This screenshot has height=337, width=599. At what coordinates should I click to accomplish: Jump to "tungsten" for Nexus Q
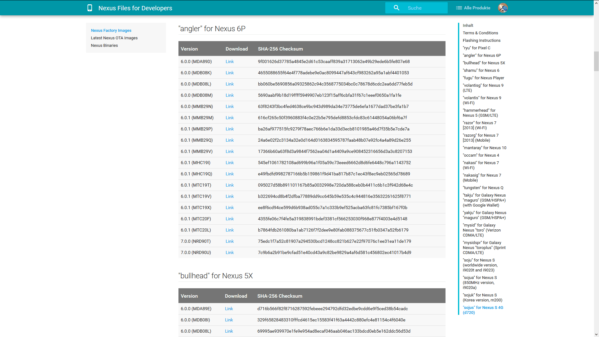coord(483,188)
